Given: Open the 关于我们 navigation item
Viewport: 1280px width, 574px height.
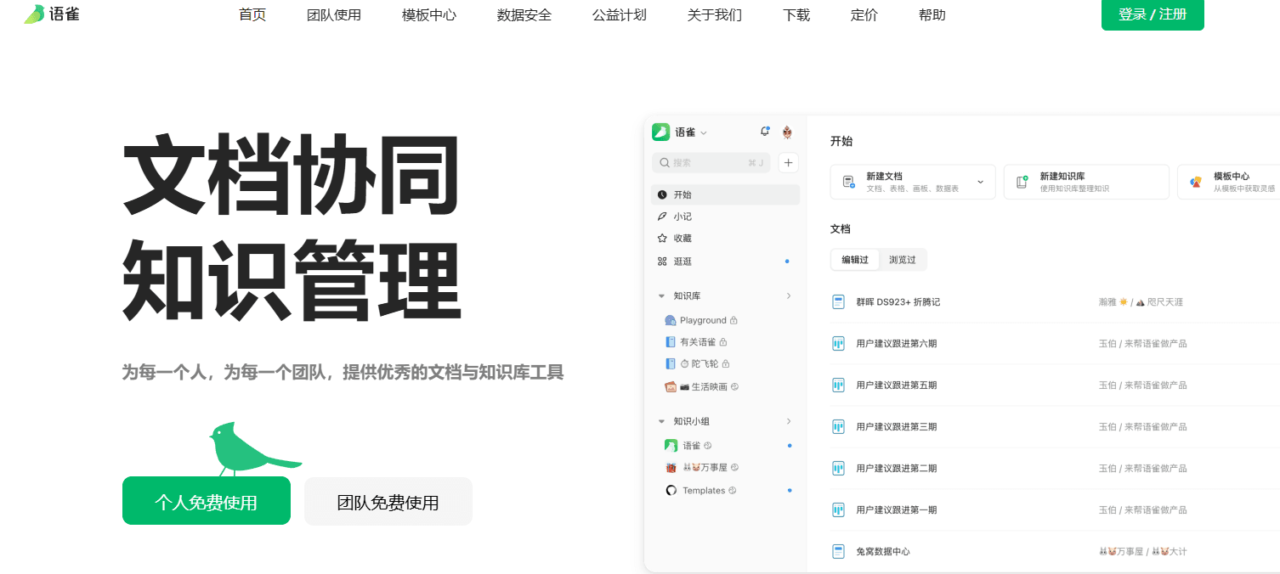Looking at the screenshot, I should point(715,15).
